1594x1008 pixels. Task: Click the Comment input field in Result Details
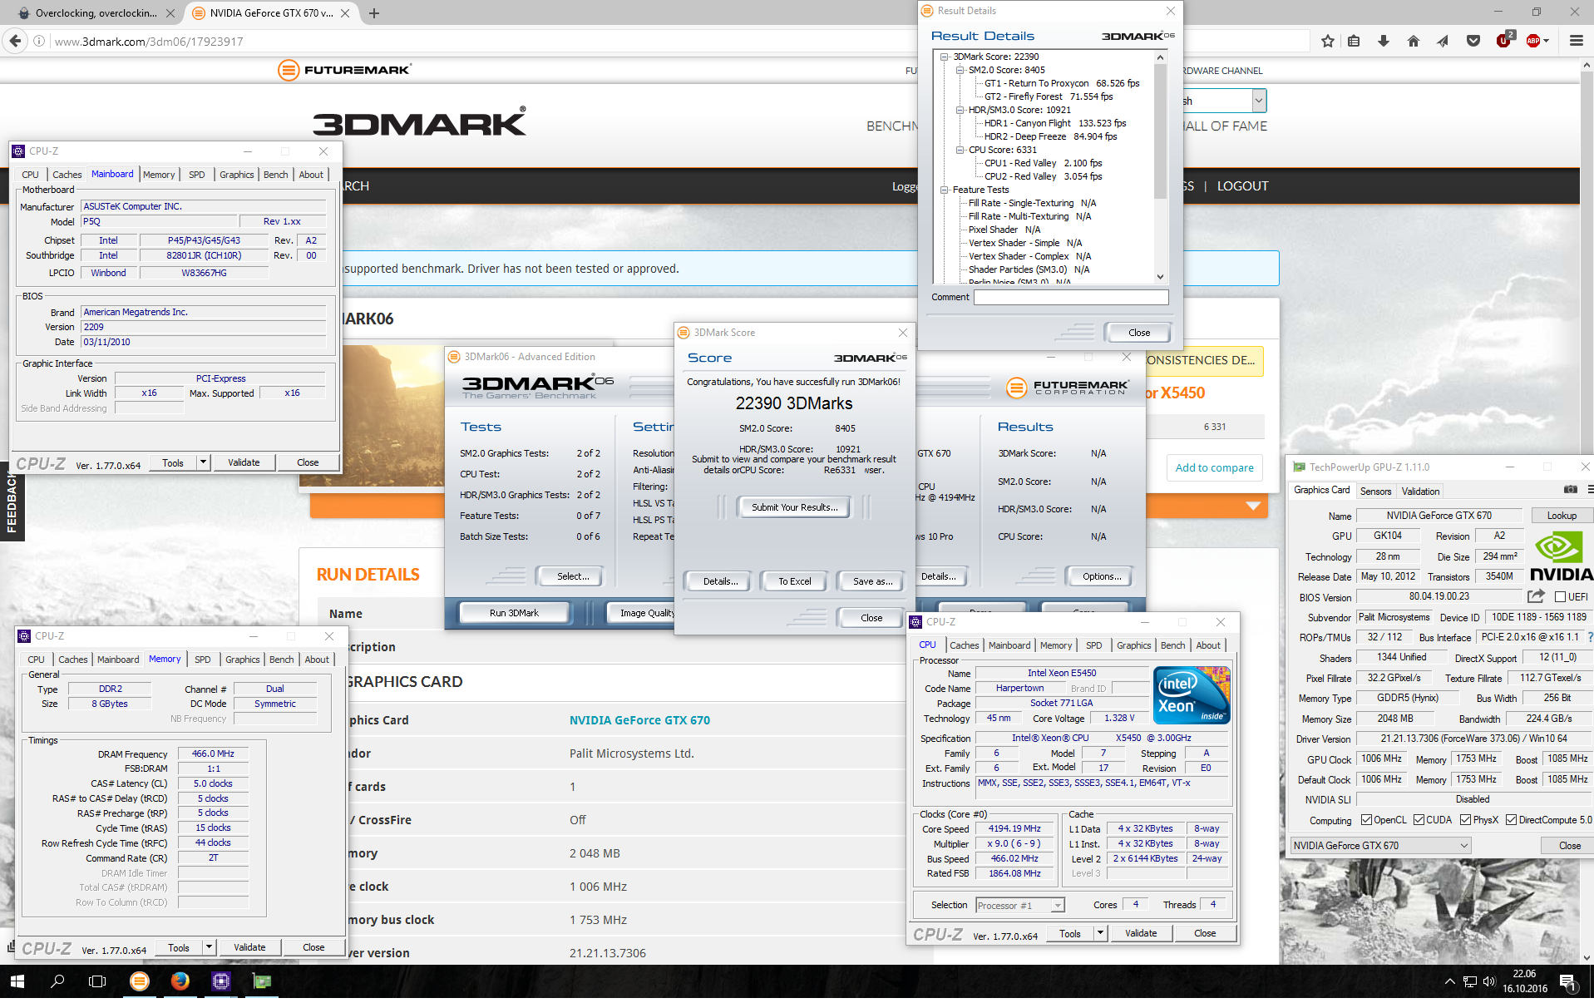coord(1070,297)
